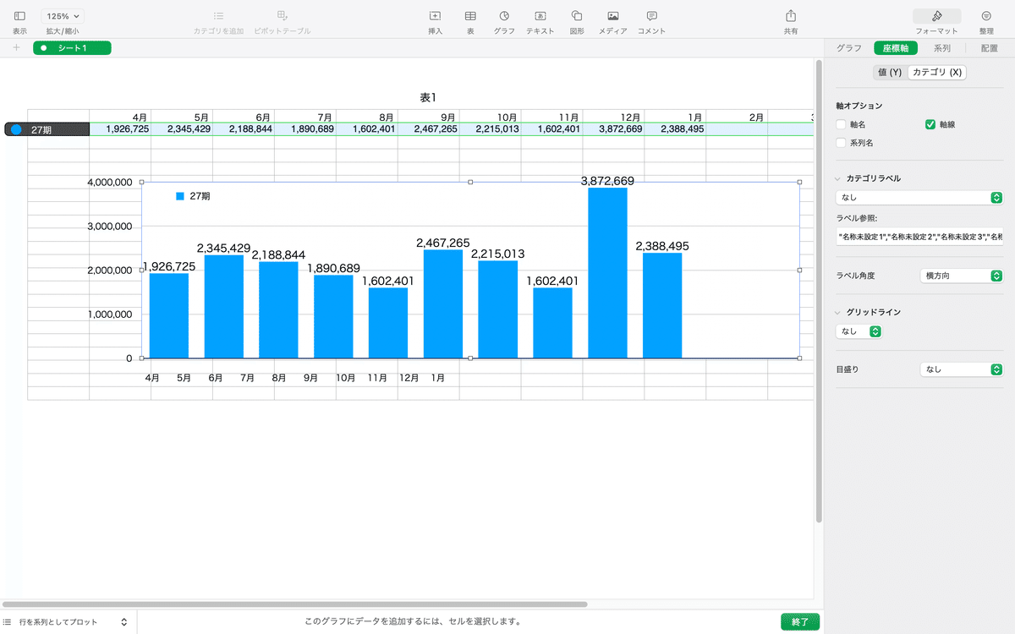Switch to the 系列 sidebar tab

[x=942, y=48]
